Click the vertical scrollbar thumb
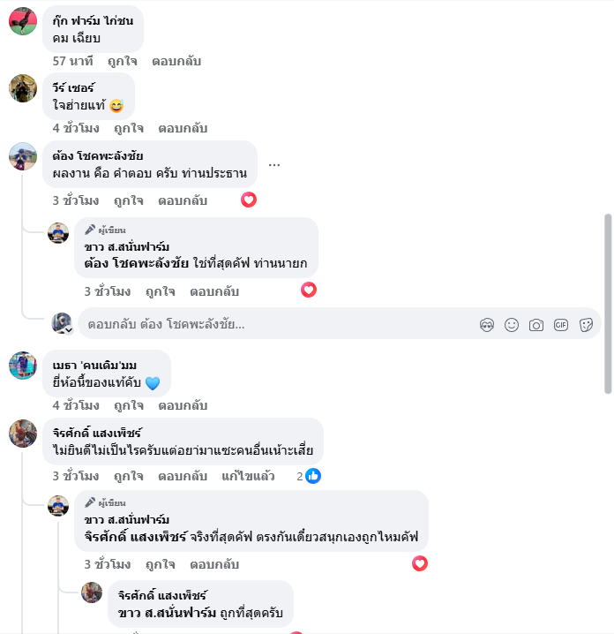This screenshot has height=634, width=614. pyautogui.click(x=608, y=304)
